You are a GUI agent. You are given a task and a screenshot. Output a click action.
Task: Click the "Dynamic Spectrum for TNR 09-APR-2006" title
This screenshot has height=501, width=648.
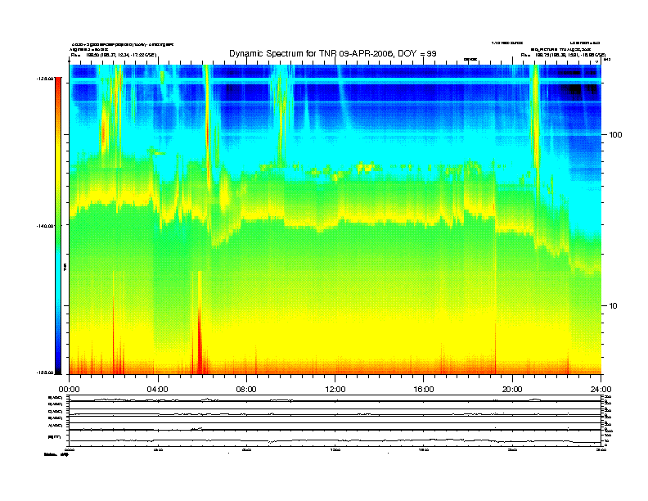click(333, 53)
